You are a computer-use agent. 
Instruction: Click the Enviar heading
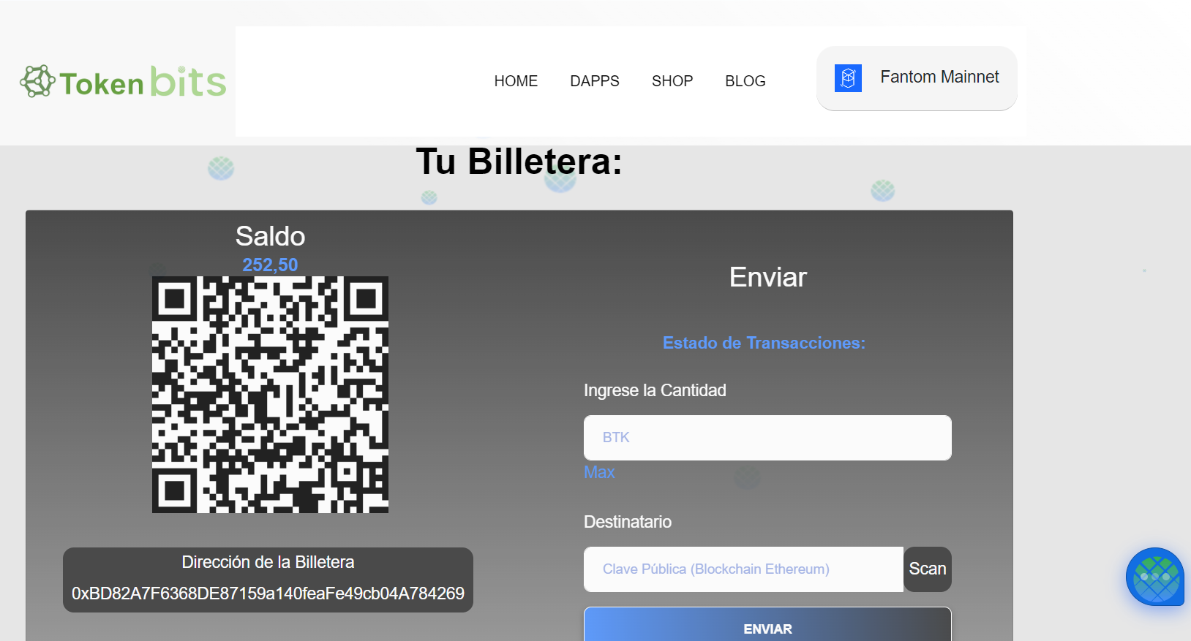767,277
